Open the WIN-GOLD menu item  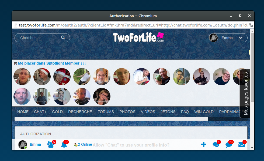[204, 112]
